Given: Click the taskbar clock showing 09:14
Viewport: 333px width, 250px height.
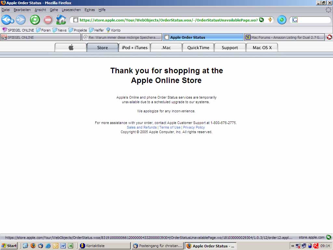Looking at the screenshot, I should click(325, 246).
